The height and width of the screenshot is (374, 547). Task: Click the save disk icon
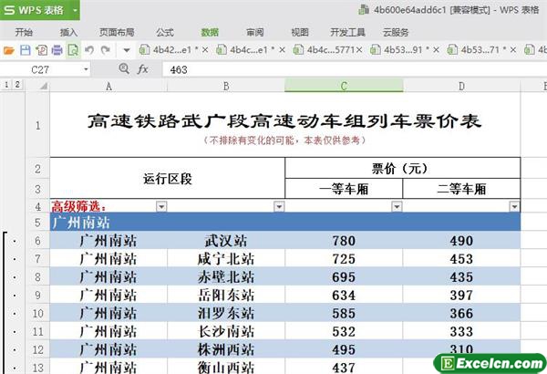(26, 50)
